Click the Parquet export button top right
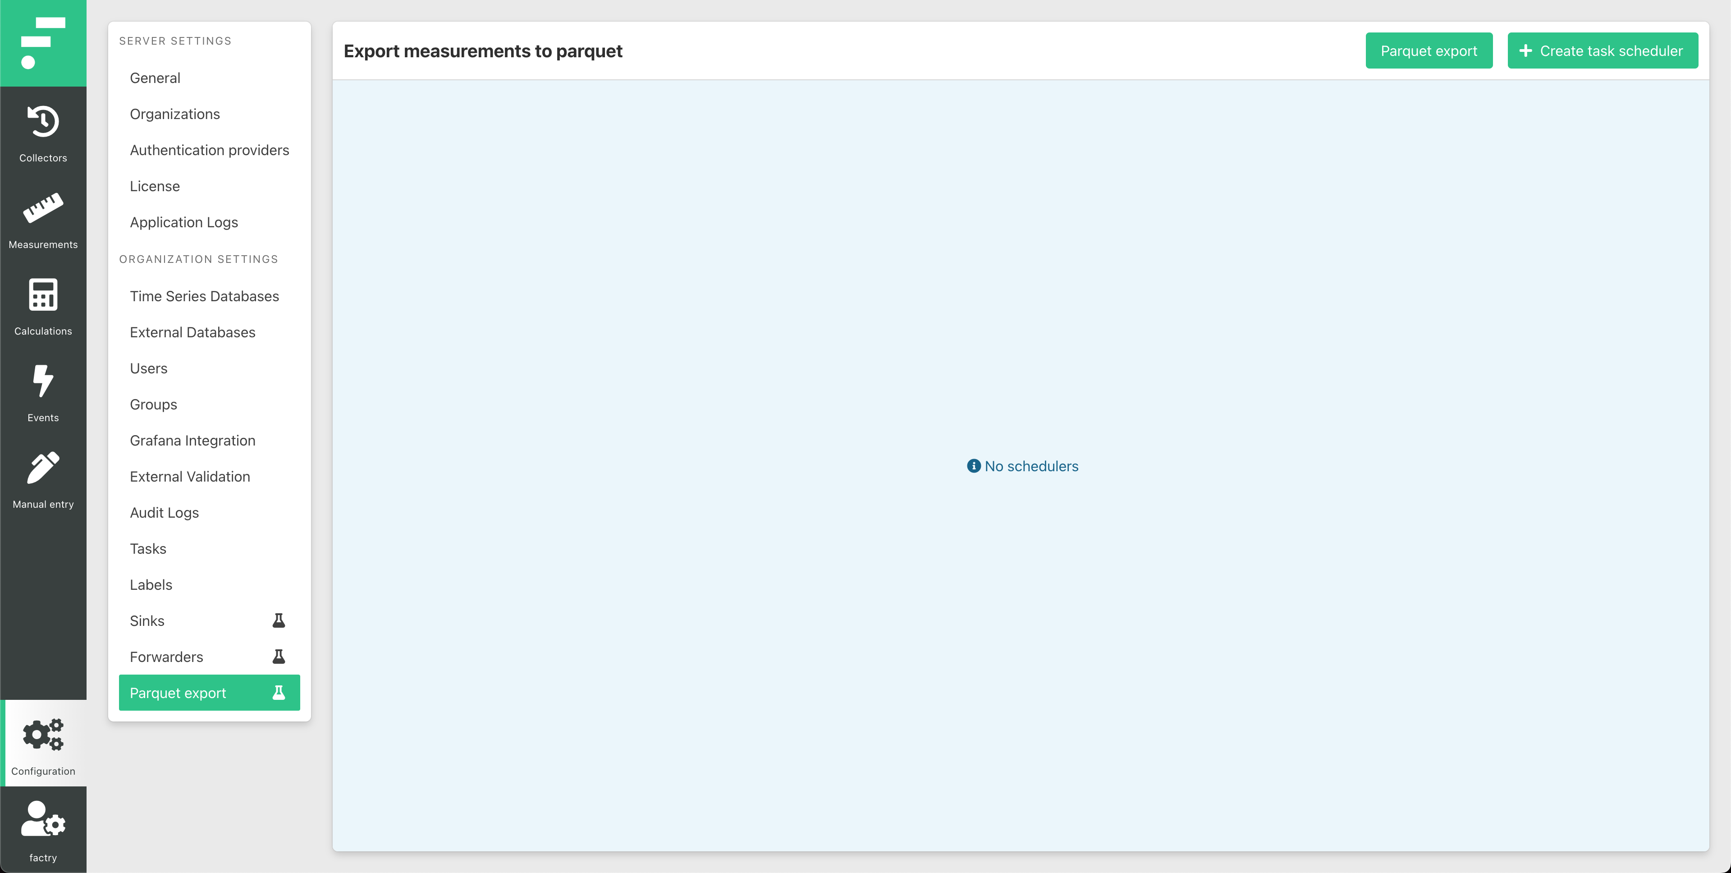This screenshot has height=873, width=1731. [1429, 50]
